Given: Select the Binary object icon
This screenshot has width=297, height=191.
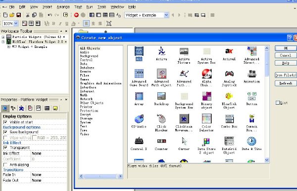Looking at the screenshot, I should pyautogui.click(x=206, y=96).
